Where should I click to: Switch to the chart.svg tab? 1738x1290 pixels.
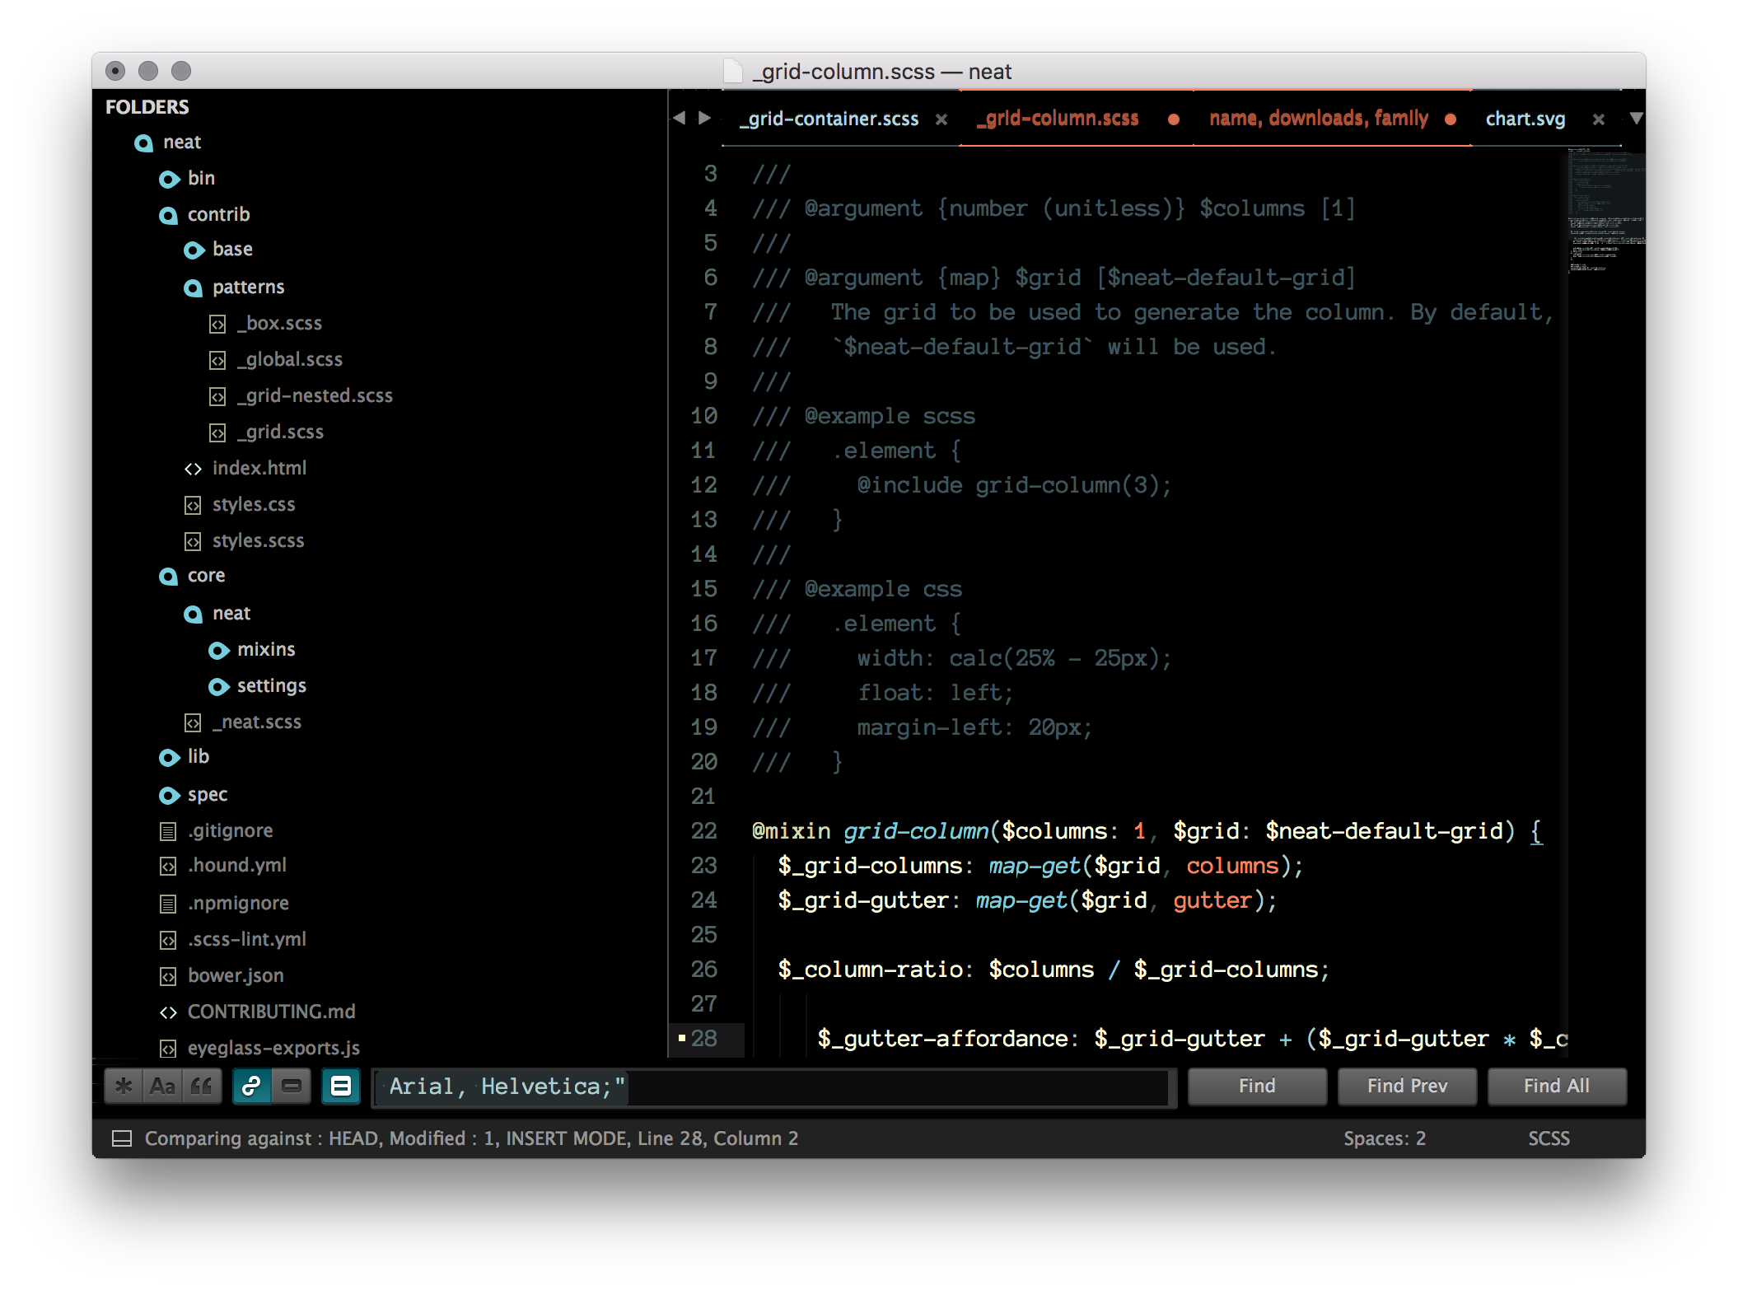point(1525,119)
